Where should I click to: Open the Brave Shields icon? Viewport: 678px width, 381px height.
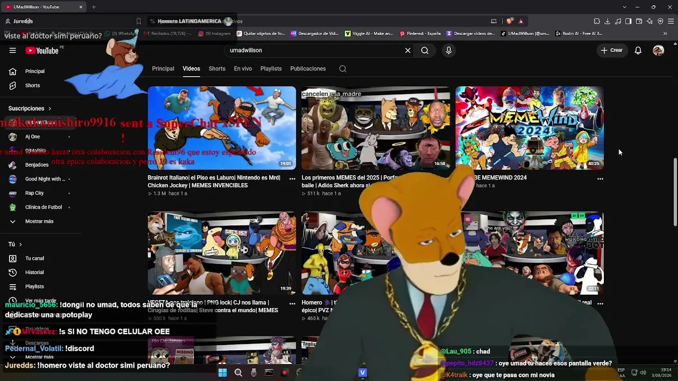tap(510, 21)
